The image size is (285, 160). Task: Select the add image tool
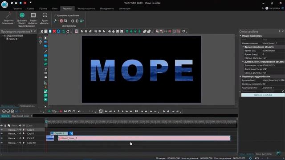pyautogui.click(x=45, y=91)
